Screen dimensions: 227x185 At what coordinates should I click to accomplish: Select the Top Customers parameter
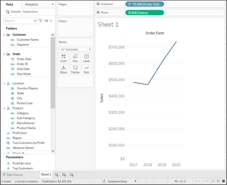click(x=23, y=168)
